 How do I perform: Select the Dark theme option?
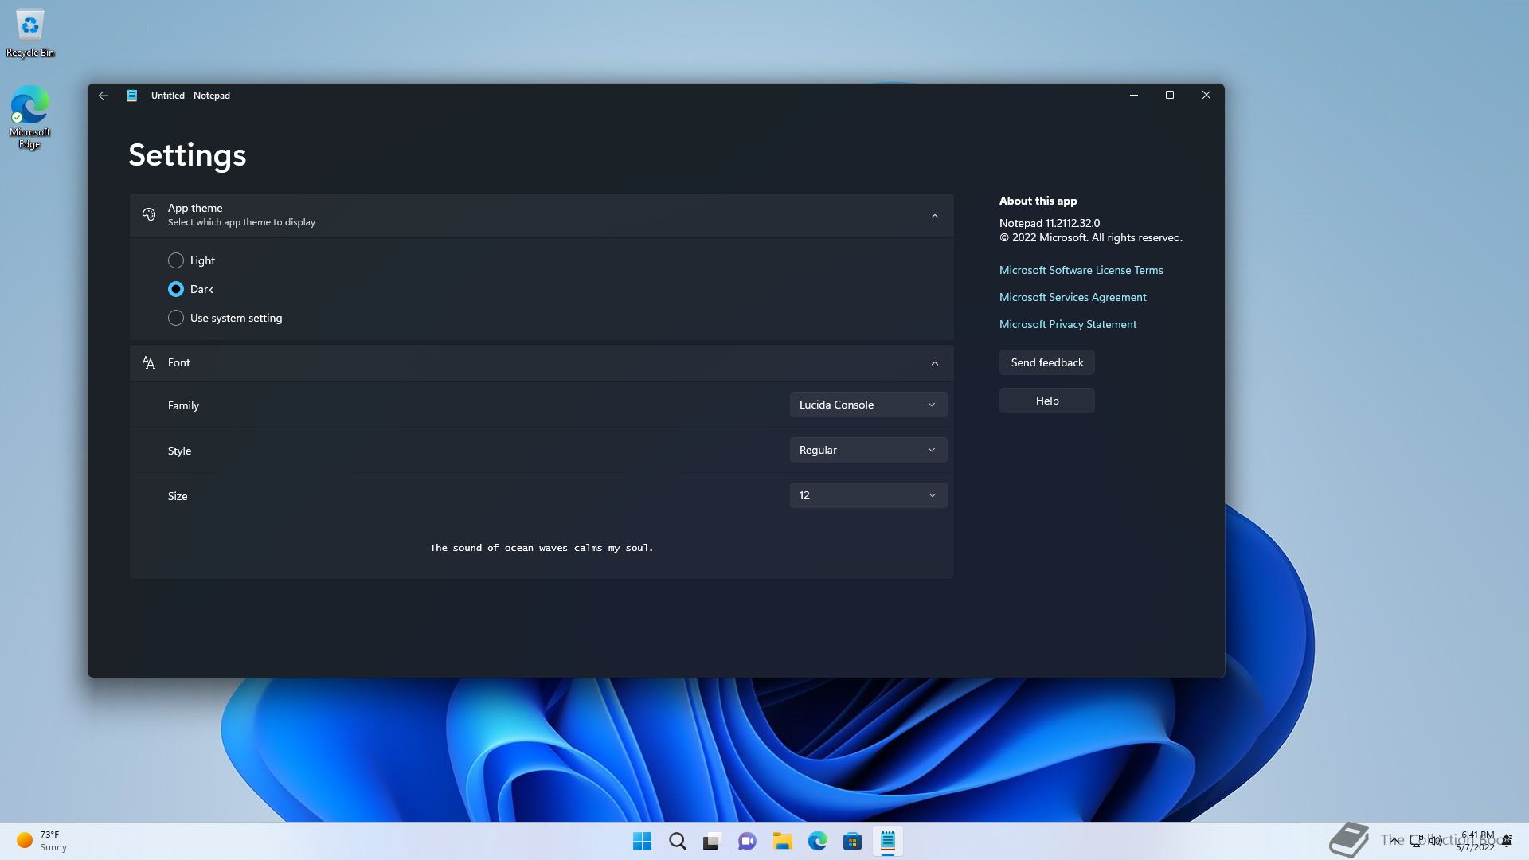[191, 289]
